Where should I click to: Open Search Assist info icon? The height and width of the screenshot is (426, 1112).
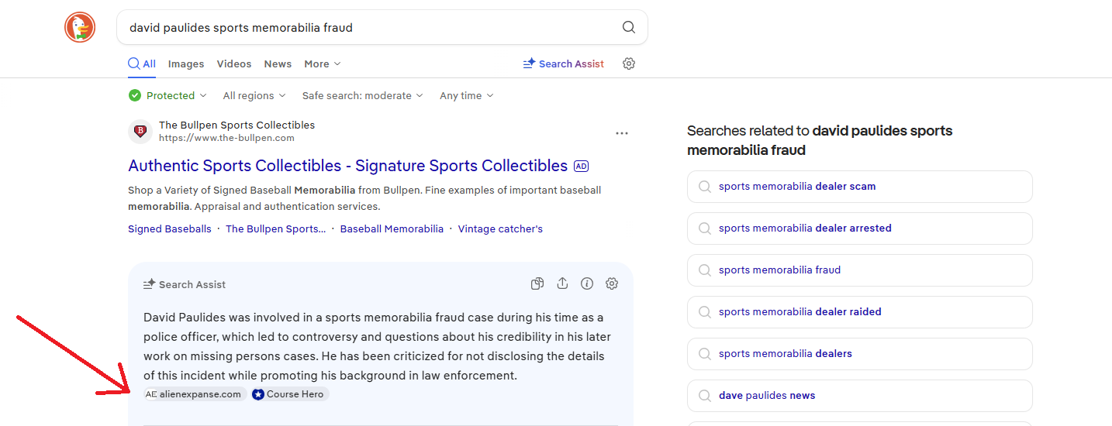point(587,283)
